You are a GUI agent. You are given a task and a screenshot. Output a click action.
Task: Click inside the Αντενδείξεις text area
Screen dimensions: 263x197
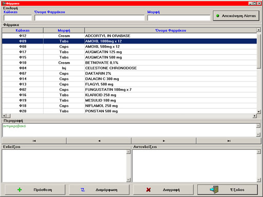[x=195, y=166]
